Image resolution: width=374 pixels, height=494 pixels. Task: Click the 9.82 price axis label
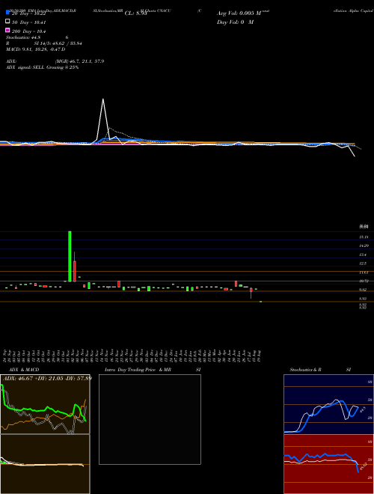364,290
